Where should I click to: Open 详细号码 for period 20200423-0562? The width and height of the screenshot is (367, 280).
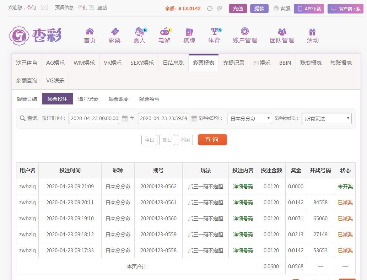pos(243,187)
